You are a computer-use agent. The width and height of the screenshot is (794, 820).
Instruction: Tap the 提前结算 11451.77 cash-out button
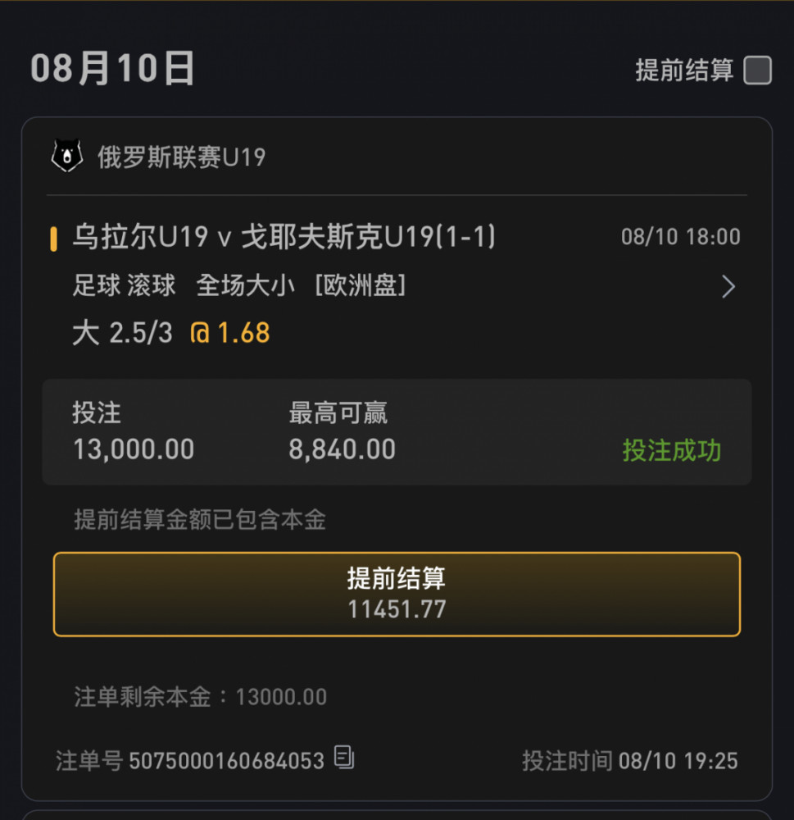(x=397, y=594)
